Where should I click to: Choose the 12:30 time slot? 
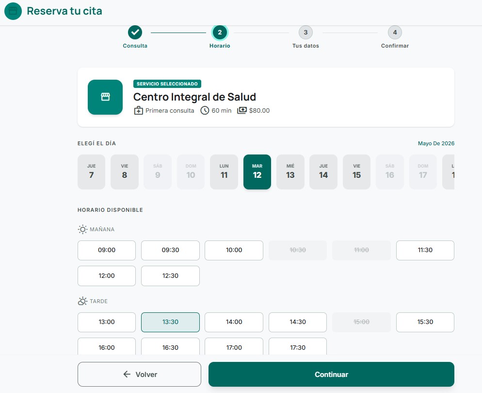point(170,275)
